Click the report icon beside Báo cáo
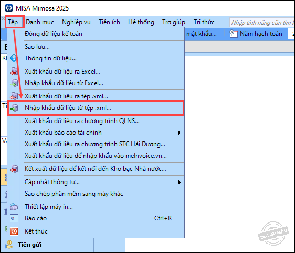The image size is (295, 253). (x=14, y=218)
